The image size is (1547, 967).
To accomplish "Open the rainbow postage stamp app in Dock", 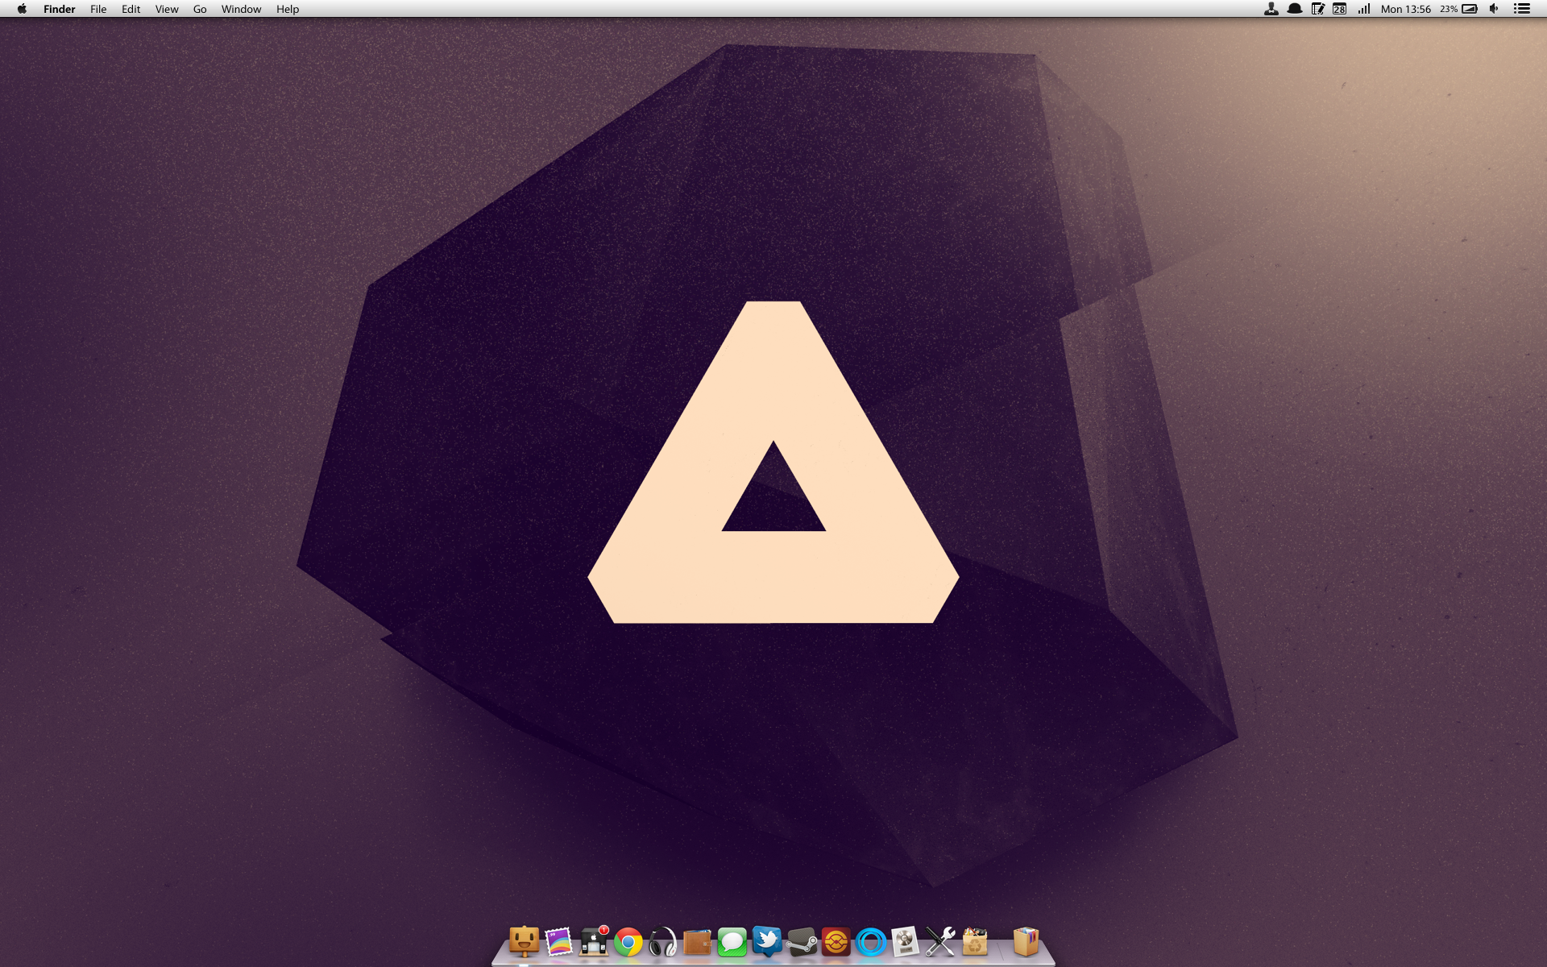I will coord(558,941).
